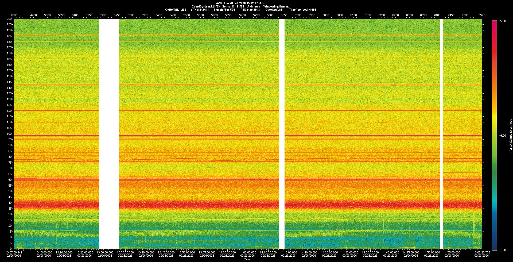
Task: Click the -9.00 colorbar tick label
Action: point(502,136)
